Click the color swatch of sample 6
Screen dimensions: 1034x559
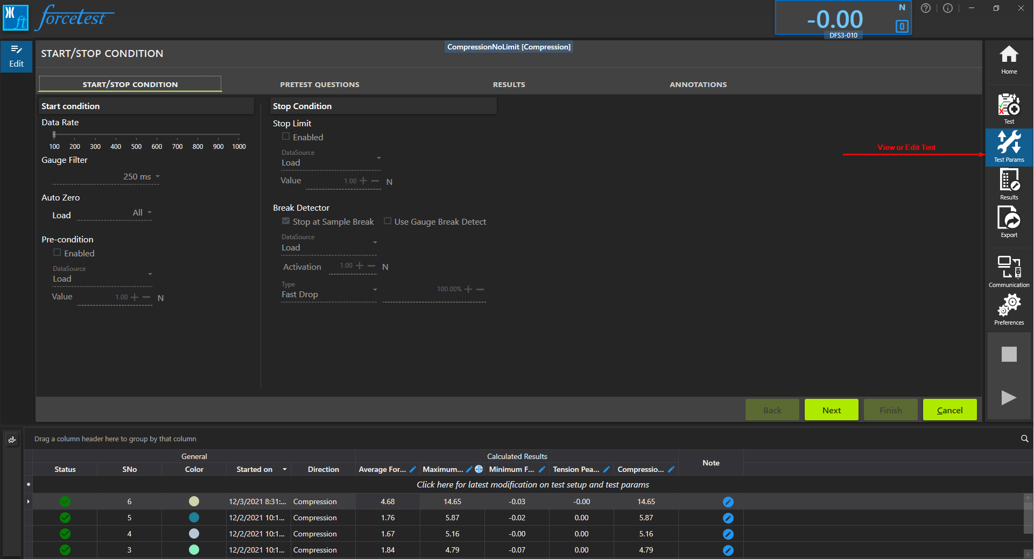[194, 501]
